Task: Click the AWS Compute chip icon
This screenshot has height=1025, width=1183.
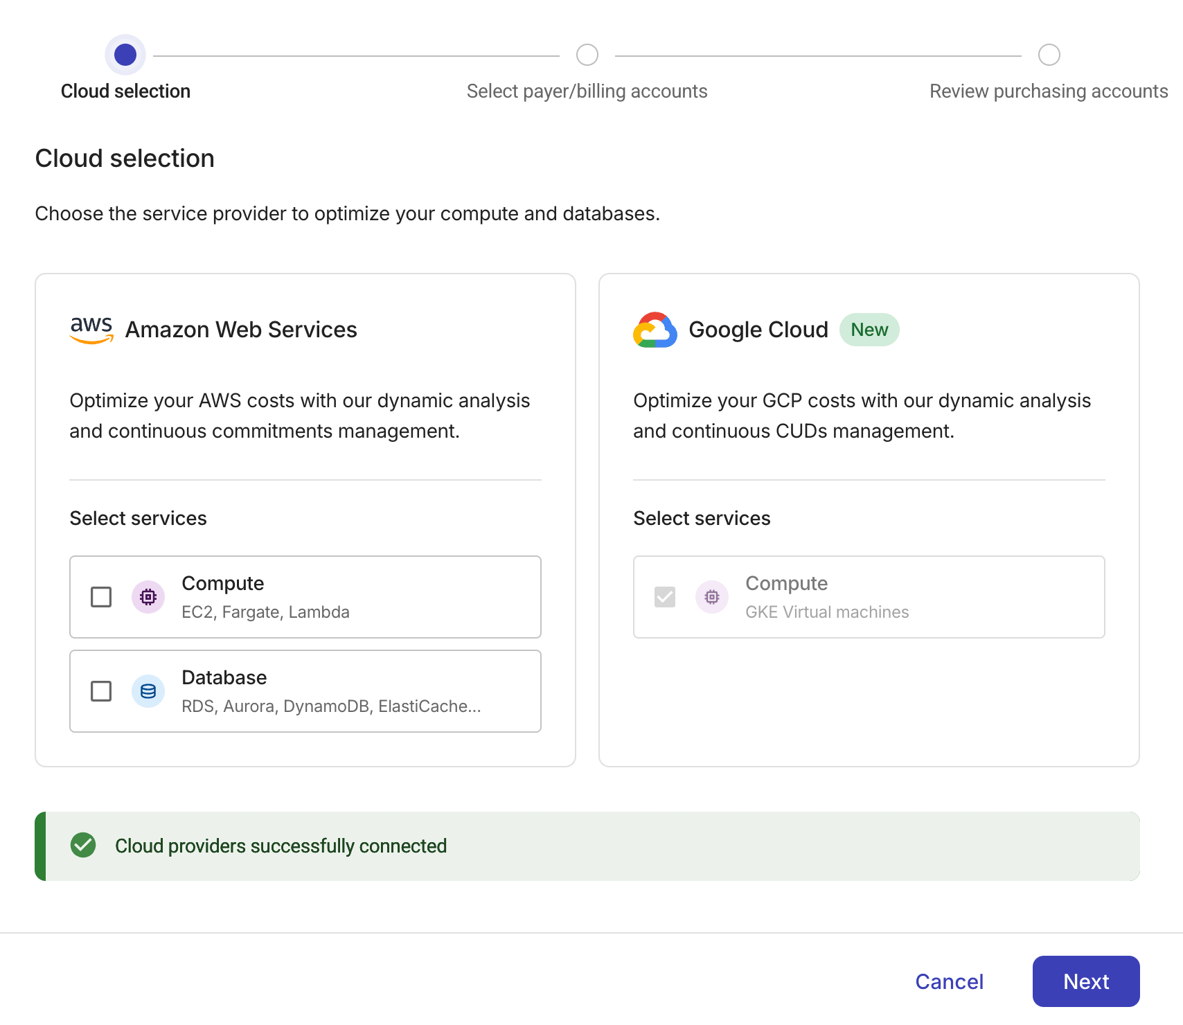Action: point(148,597)
